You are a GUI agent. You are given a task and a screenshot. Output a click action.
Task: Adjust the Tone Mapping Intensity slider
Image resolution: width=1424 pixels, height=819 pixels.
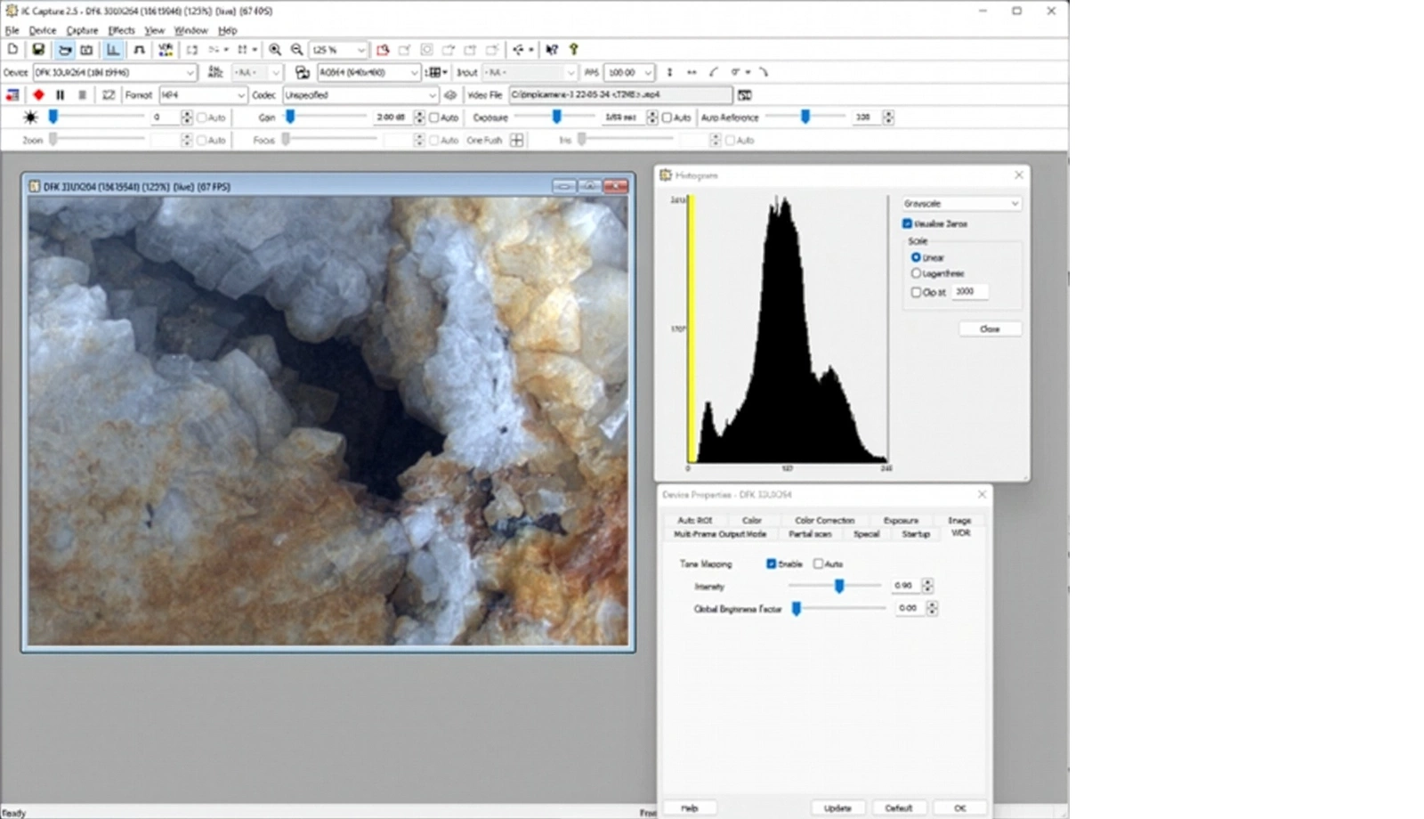[x=835, y=586]
